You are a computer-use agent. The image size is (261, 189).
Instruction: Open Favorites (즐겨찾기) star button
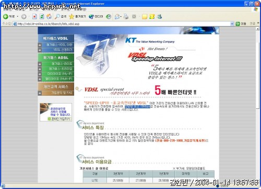coord(77,17)
